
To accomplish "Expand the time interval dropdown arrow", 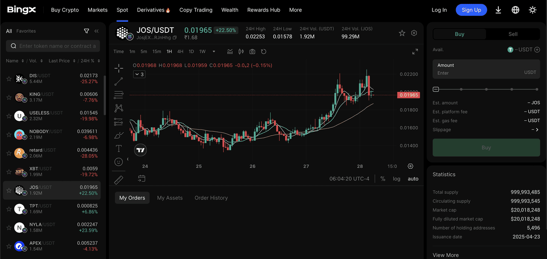I will pos(214,52).
